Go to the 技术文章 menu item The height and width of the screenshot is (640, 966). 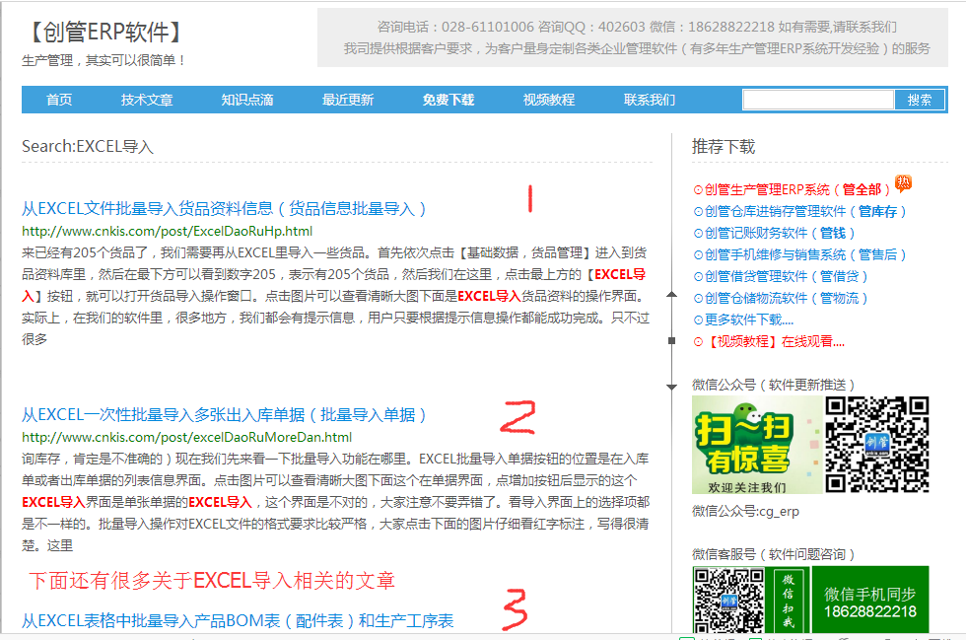[147, 100]
